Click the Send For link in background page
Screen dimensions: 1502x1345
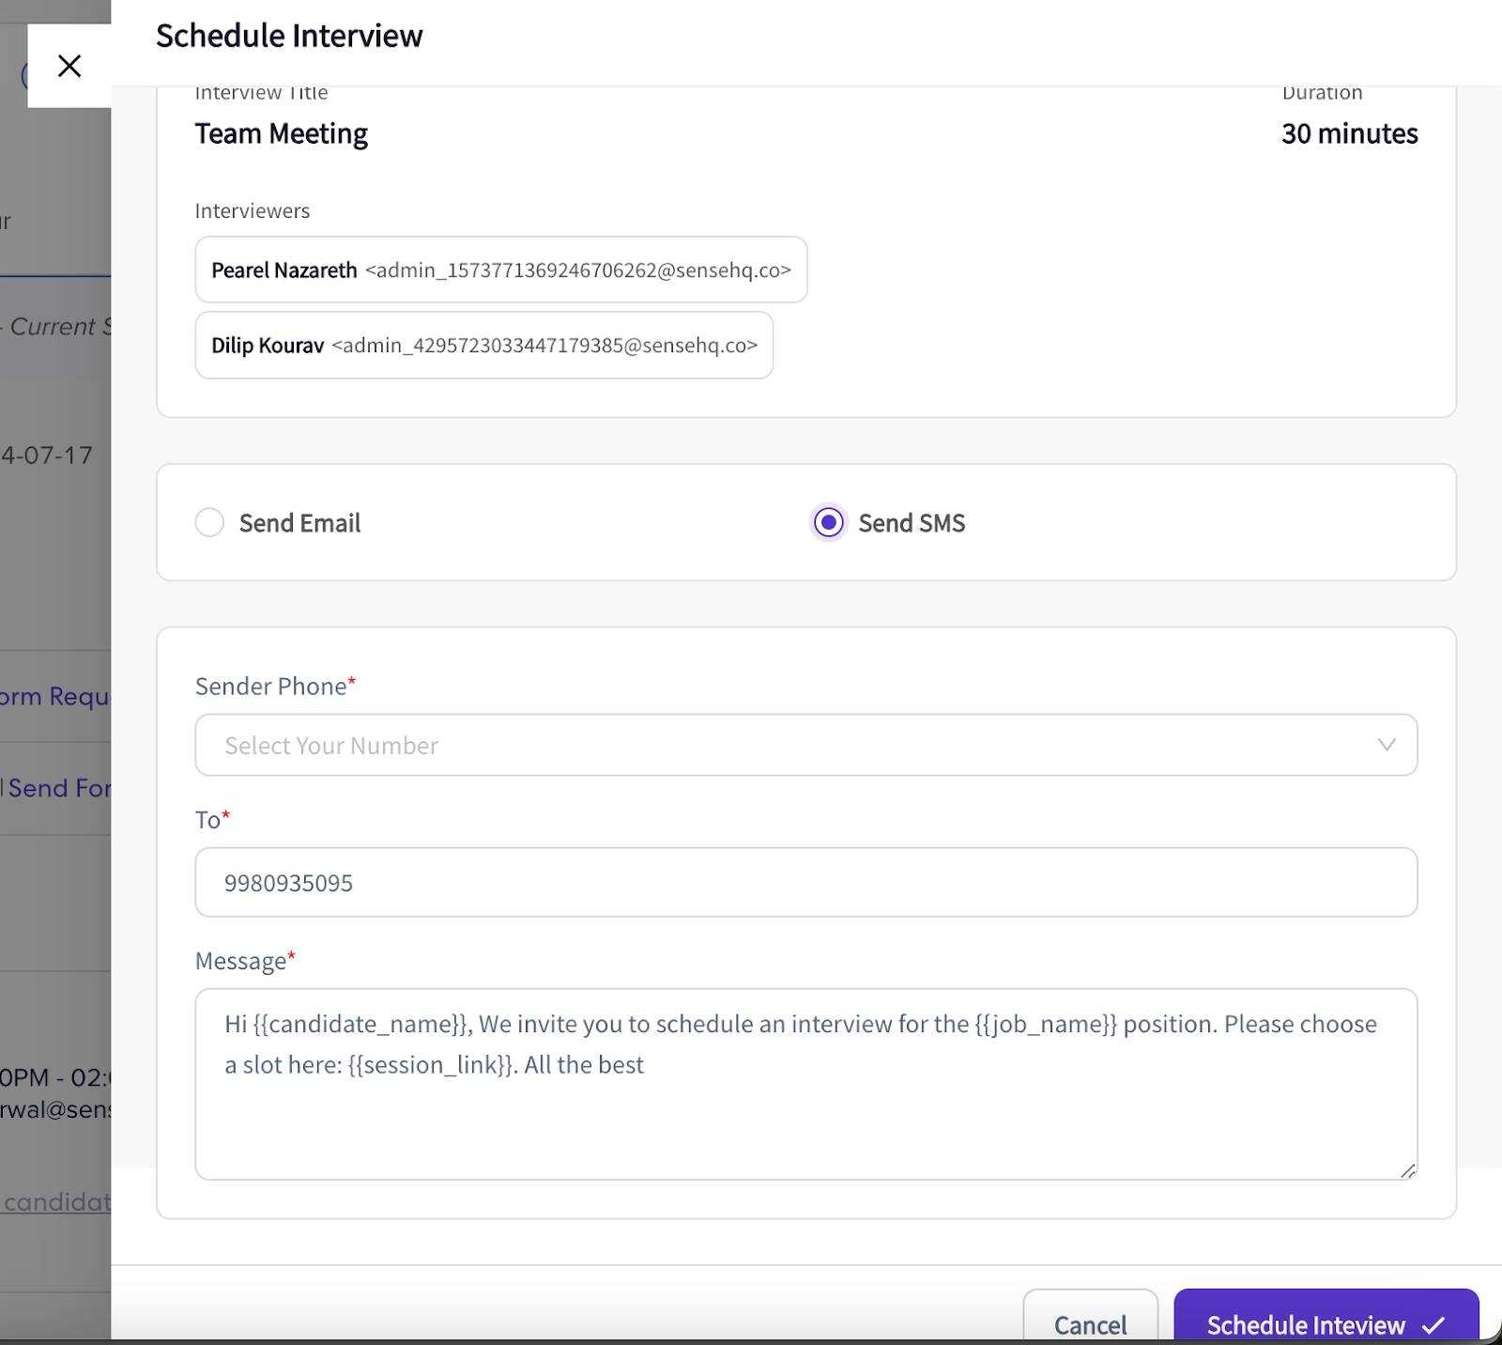(x=58, y=788)
